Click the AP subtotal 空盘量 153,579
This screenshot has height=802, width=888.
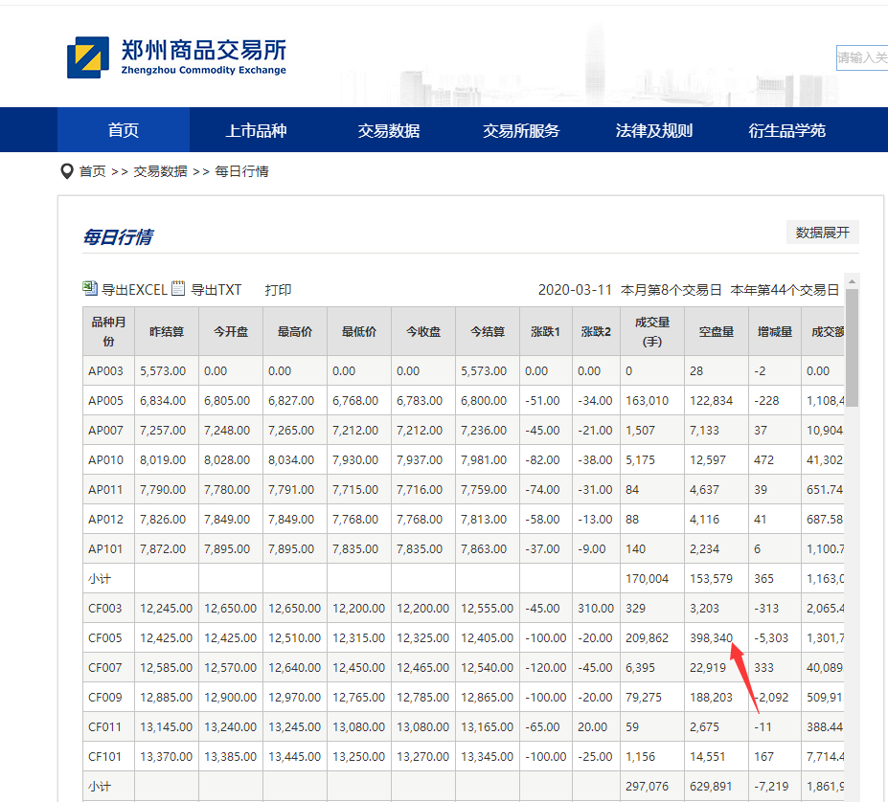(711, 578)
